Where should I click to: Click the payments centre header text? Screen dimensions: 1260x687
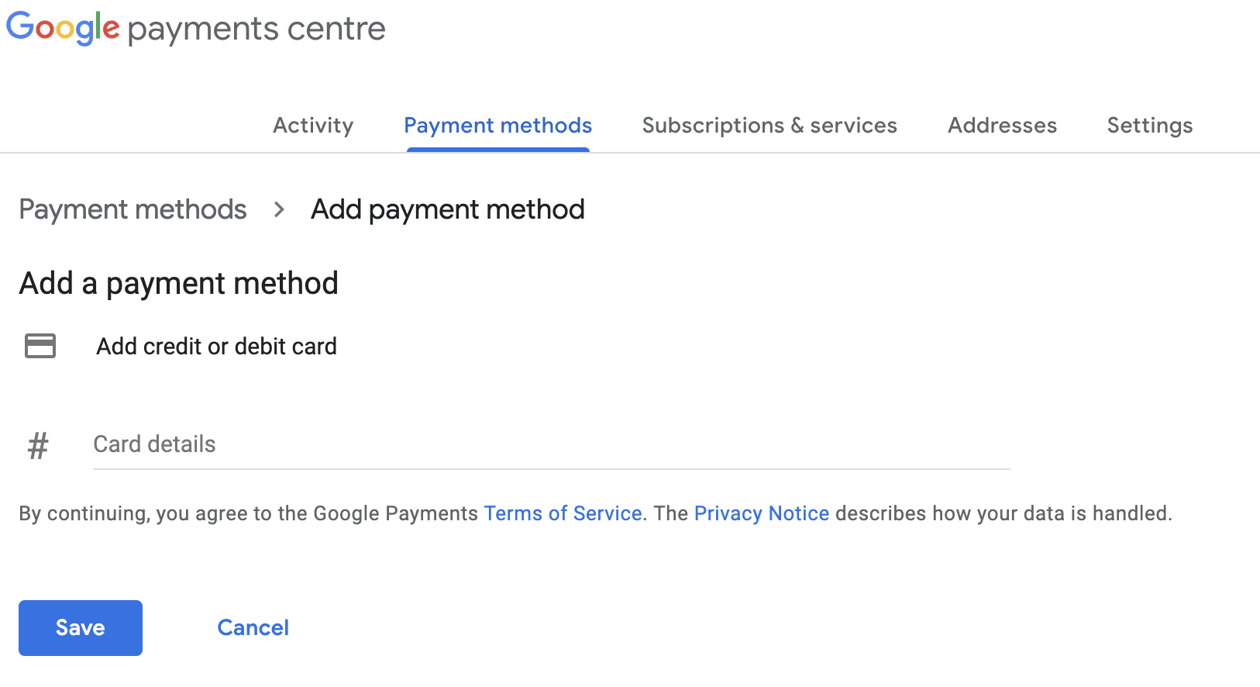click(256, 29)
